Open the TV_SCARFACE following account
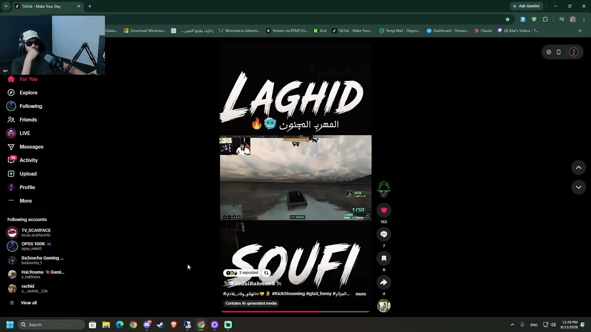This screenshot has height=332, width=591. pos(36,232)
